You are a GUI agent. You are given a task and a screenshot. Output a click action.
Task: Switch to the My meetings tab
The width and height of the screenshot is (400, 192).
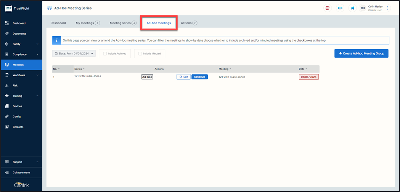[87, 23]
